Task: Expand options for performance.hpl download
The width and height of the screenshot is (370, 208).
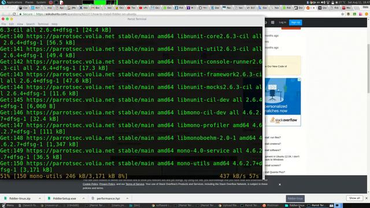Action: pos(127,199)
